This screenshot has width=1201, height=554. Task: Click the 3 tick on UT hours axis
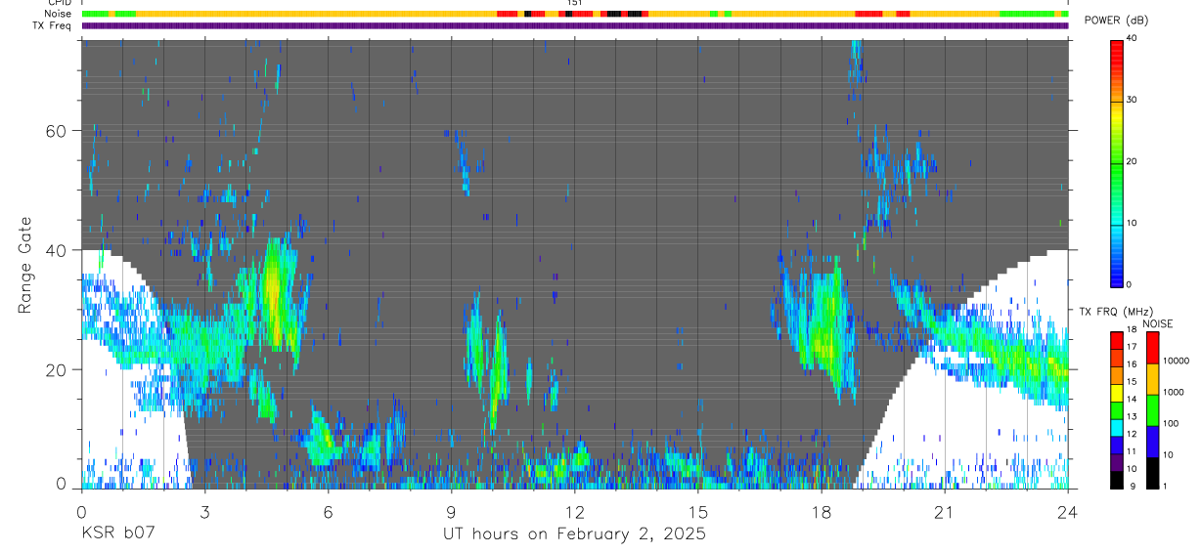click(x=204, y=512)
